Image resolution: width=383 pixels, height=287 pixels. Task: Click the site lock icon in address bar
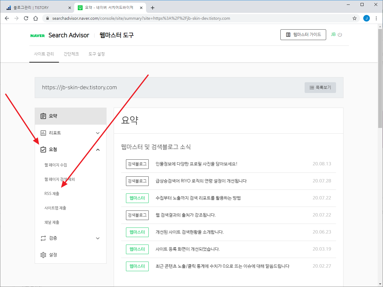click(x=48, y=18)
